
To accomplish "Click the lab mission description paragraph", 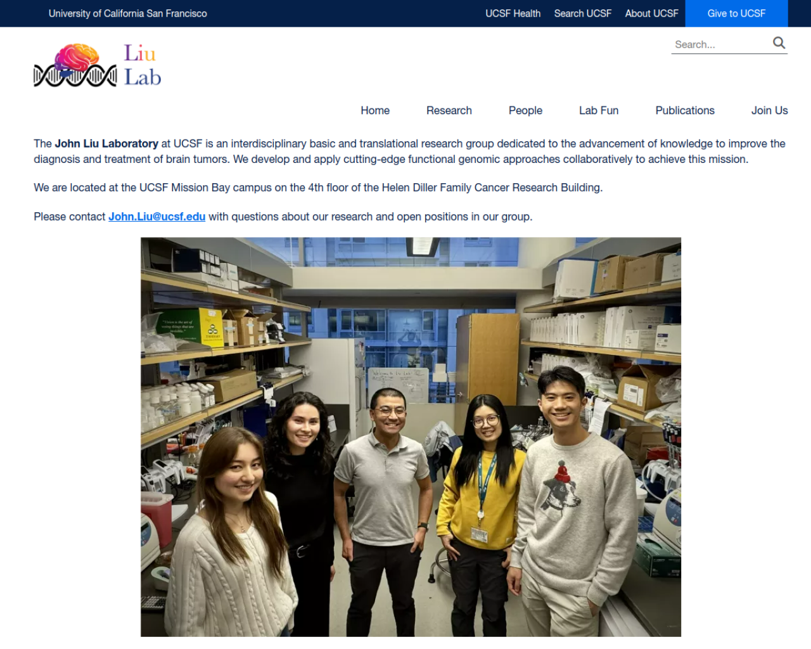I will [409, 151].
